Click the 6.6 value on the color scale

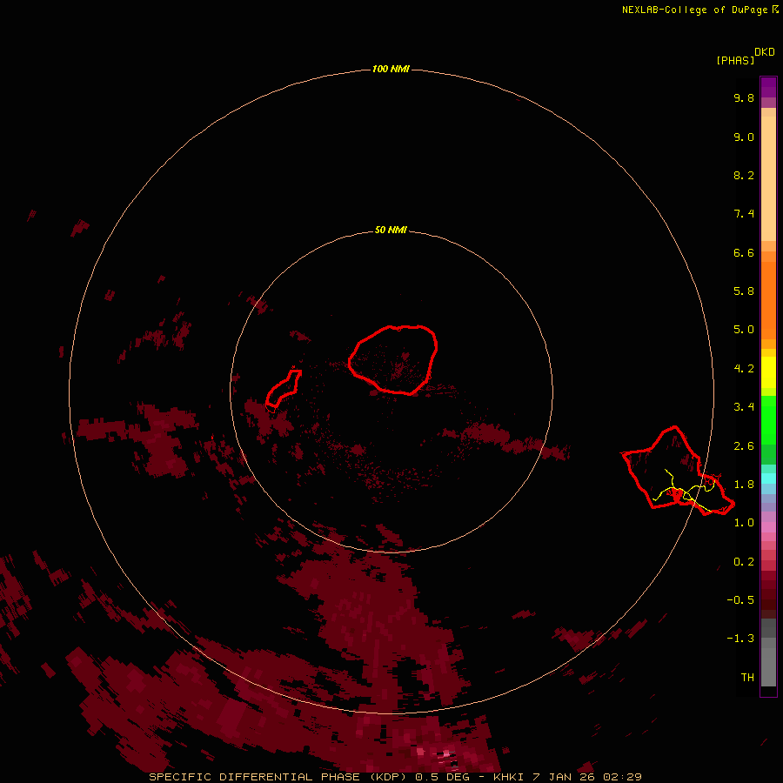(744, 252)
